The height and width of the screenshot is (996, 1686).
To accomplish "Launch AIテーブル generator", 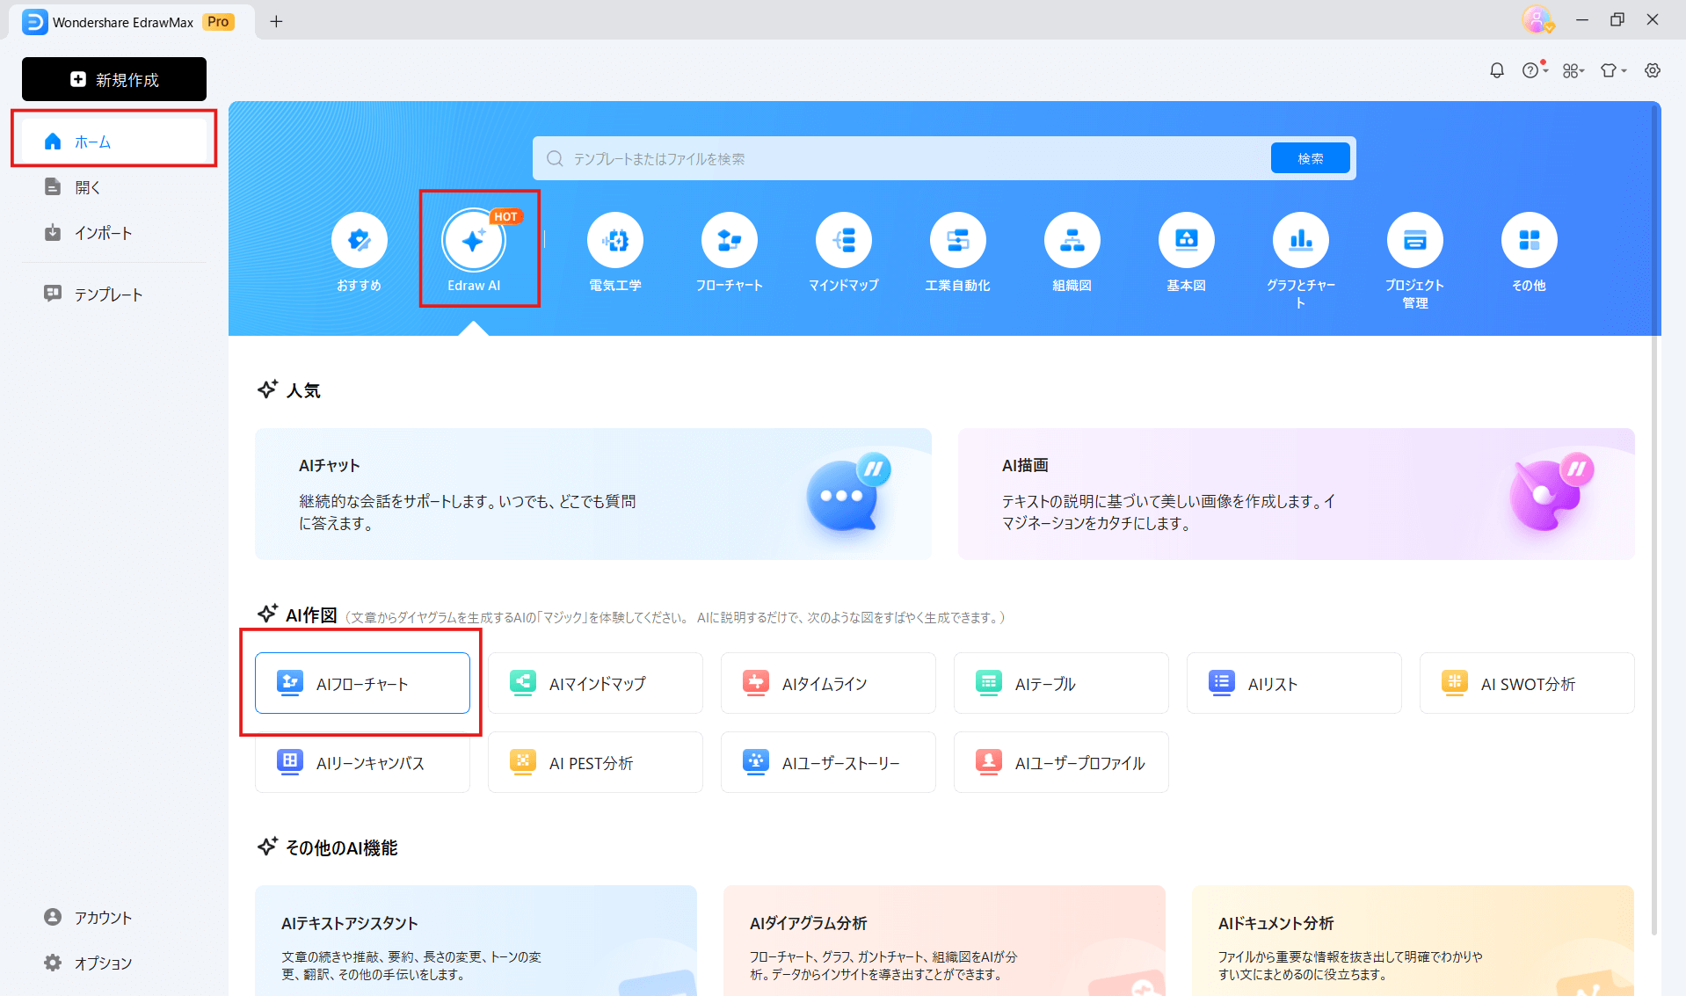I will 1061,683.
